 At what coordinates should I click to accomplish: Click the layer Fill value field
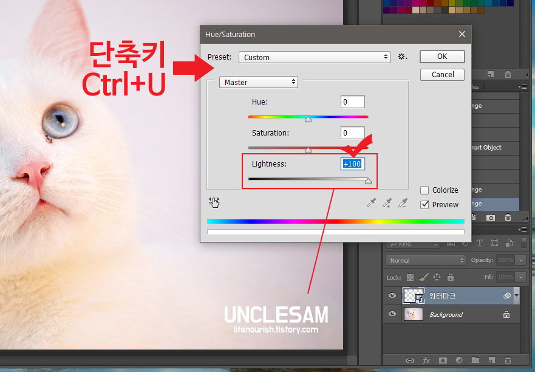click(506, 277)
